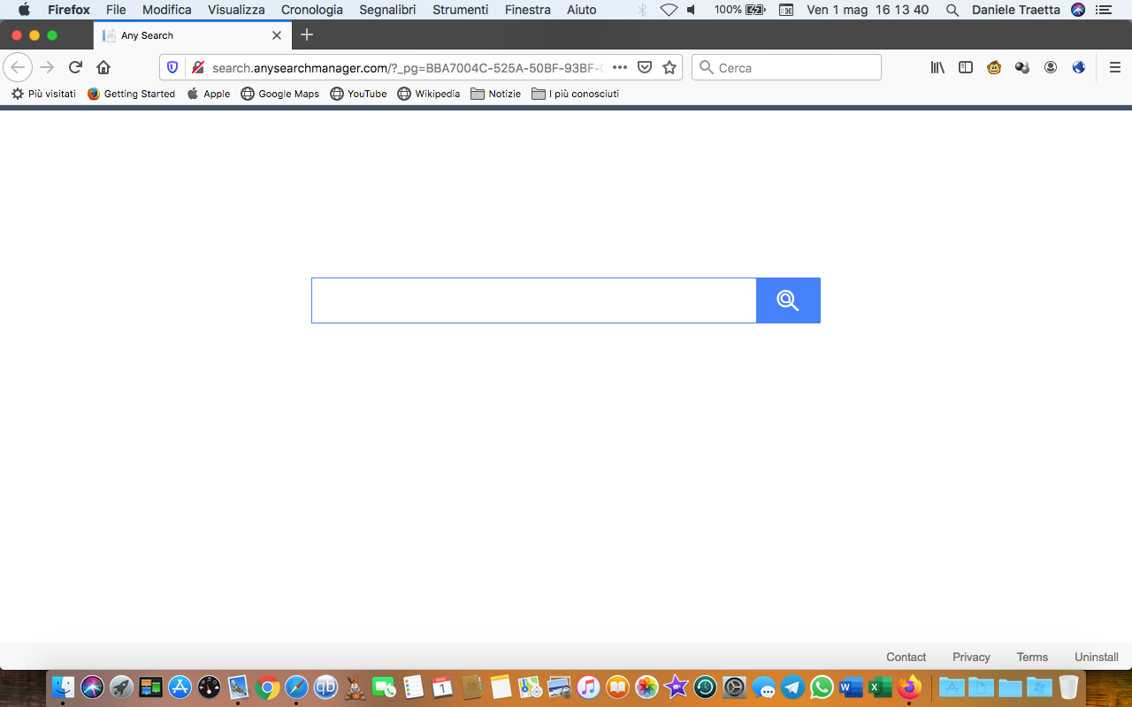Open Telegram from the Dock

pos(792,687)
